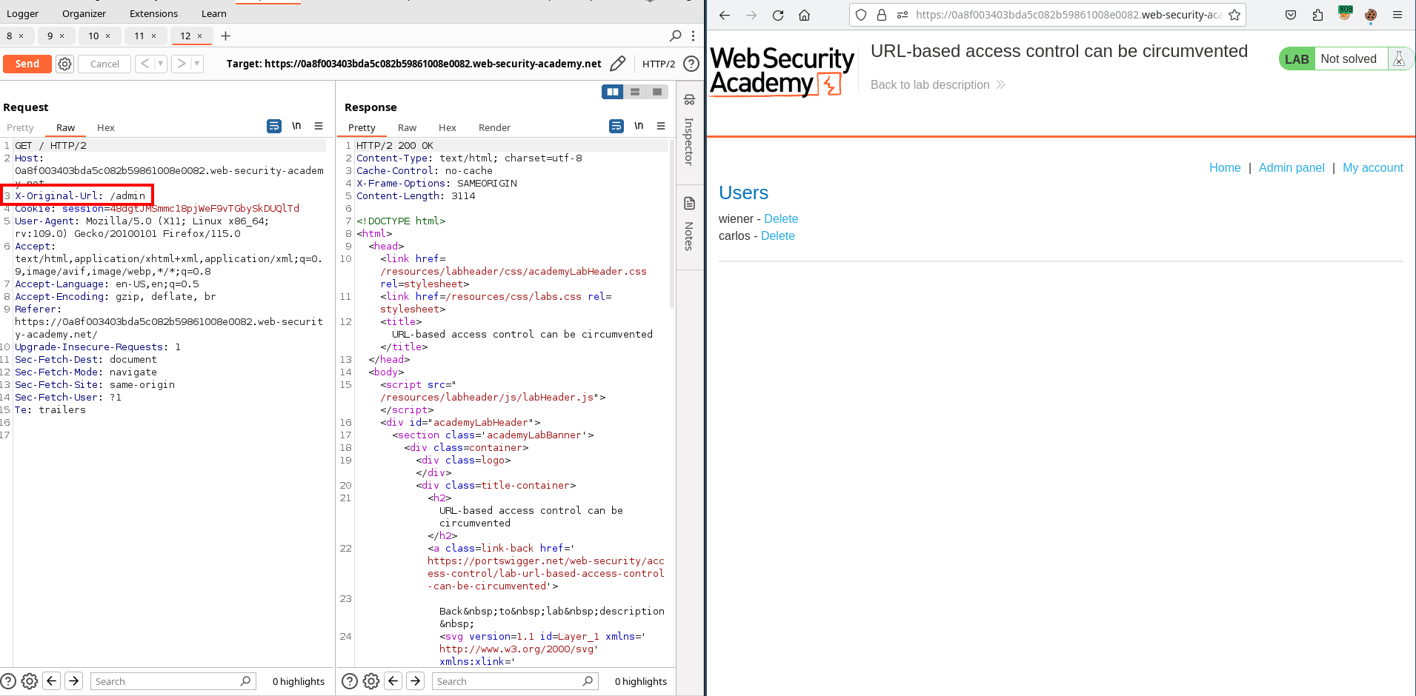Open Repeater tab 11

(139, 36)
